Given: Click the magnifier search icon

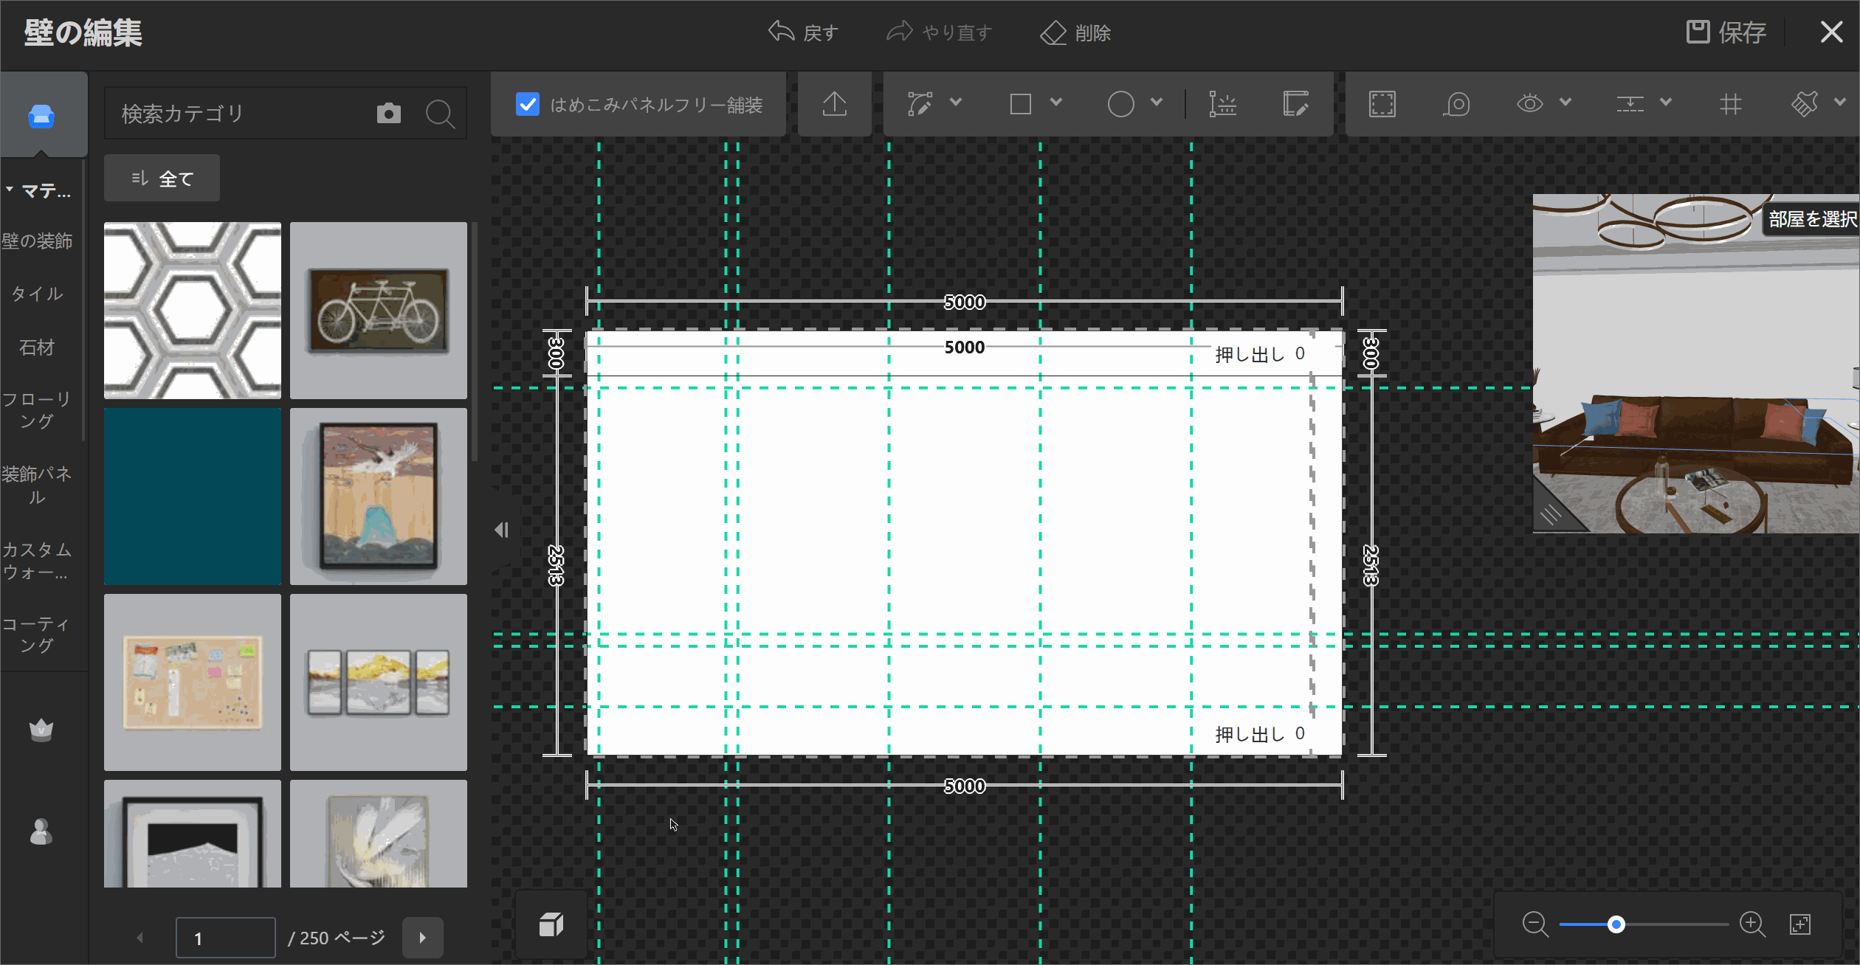Looking at the screenshot, I should coord(440,114).
